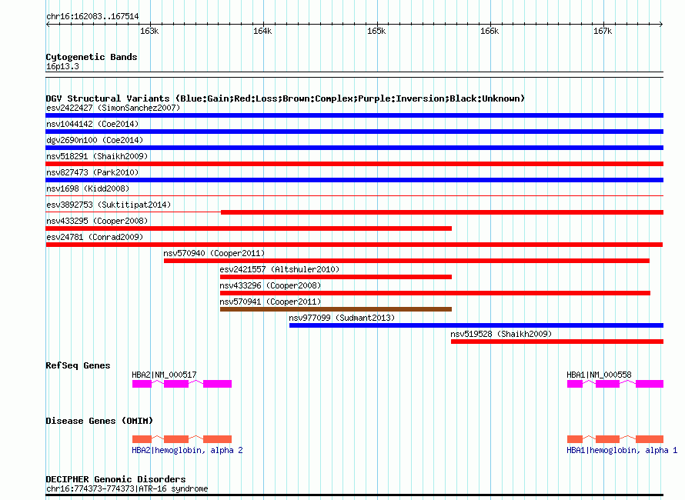
Task: Open the HBA1|hemoglobin, alpha 1 link
Action: (x=622, y=450)
